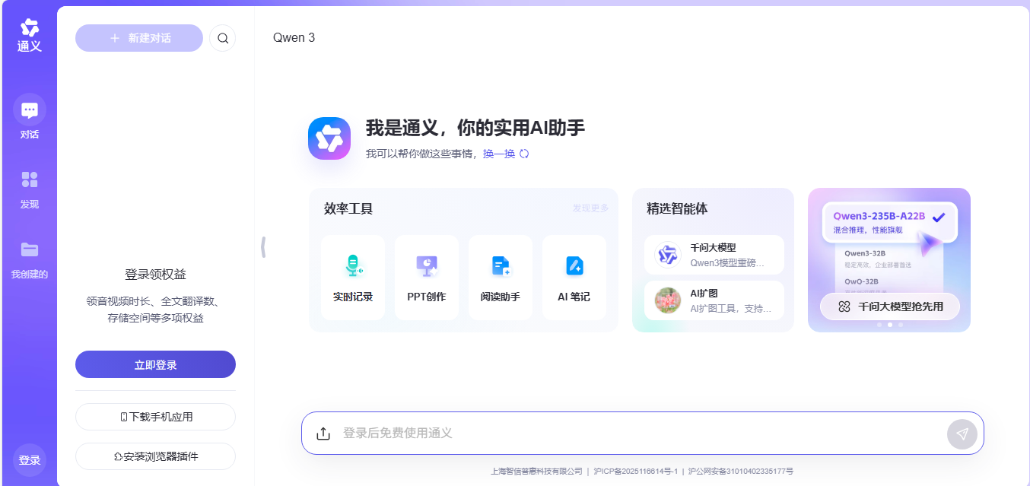The width and height of the screenshot is (1030, 486).
Task: Switch to the first banner carousel dot
Action: pos(879,325)
